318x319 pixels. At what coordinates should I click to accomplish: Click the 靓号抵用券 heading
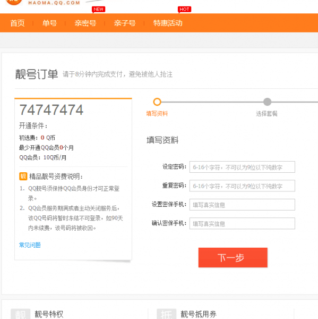(x=199, y=314)
